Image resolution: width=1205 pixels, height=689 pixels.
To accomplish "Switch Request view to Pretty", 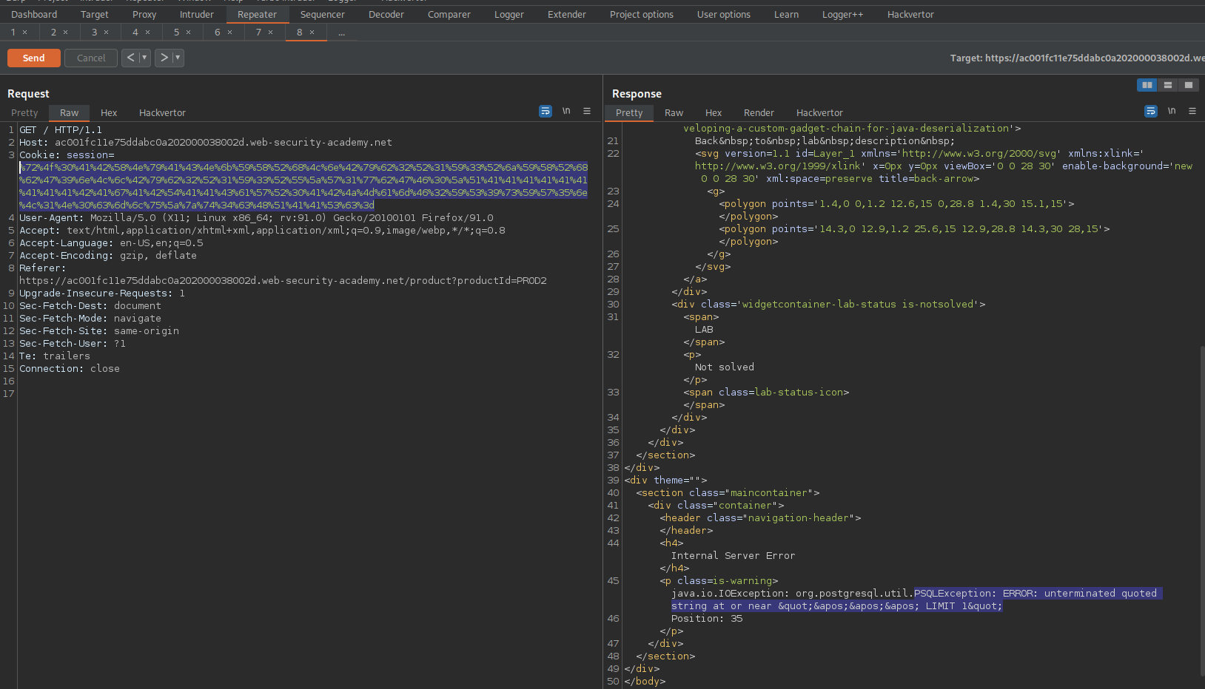I will [24, 112].
